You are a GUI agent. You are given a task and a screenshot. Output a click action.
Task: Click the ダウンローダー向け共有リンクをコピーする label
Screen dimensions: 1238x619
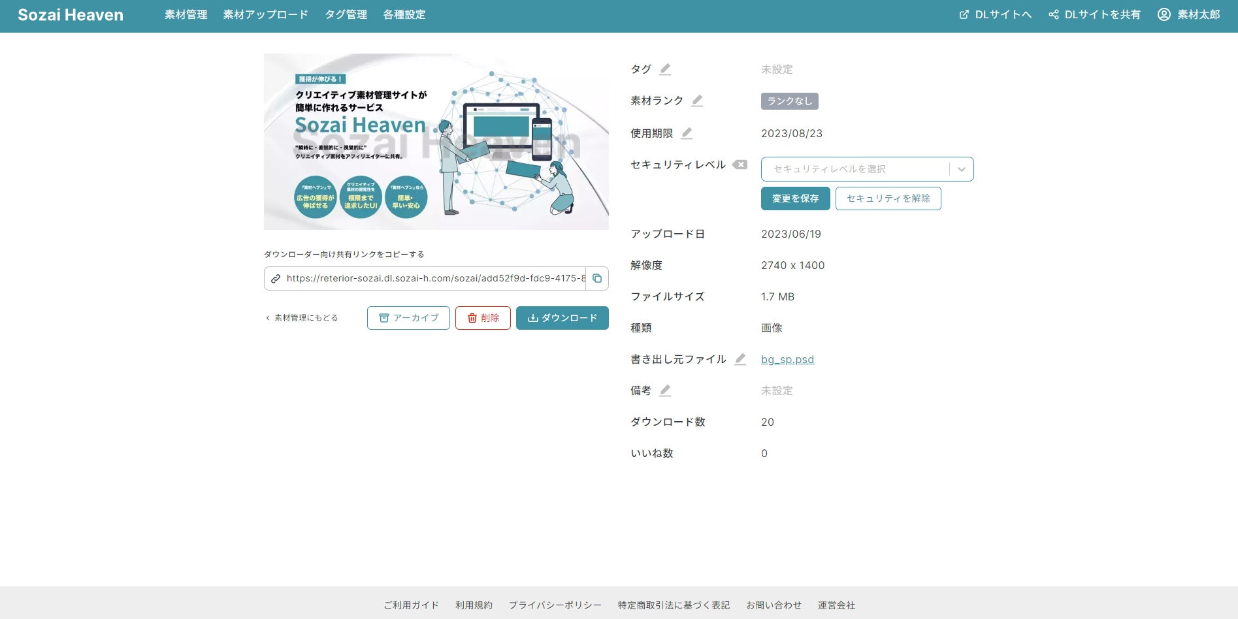pos(344,255)
